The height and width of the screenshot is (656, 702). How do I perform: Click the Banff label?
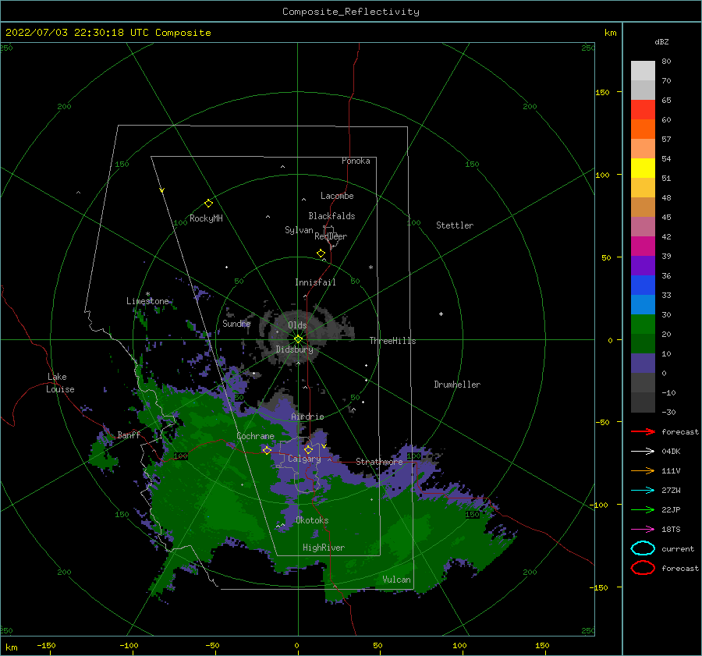pos(129,434)
